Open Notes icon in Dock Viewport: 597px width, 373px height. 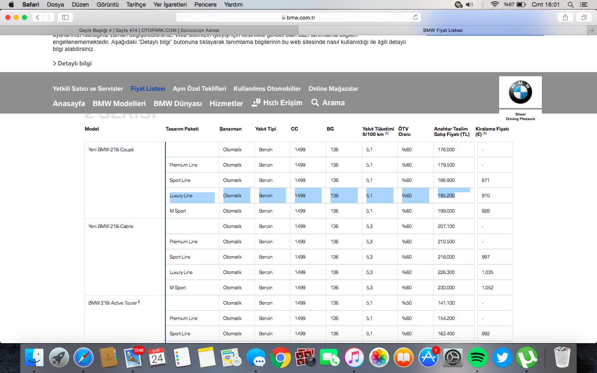(206, 358)
